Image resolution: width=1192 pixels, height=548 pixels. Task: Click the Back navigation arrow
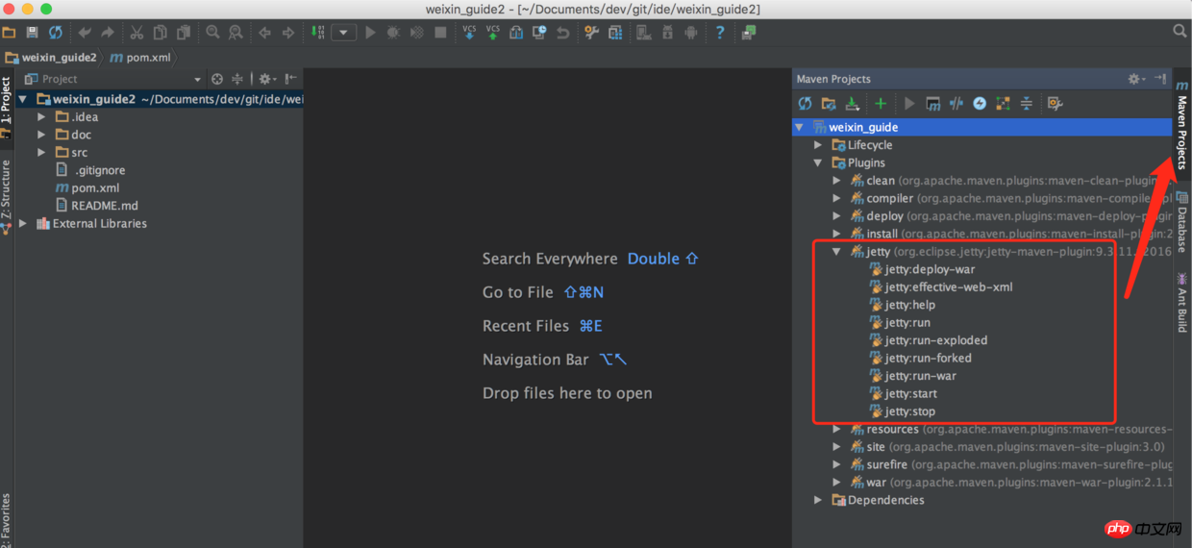coord(264,33)
